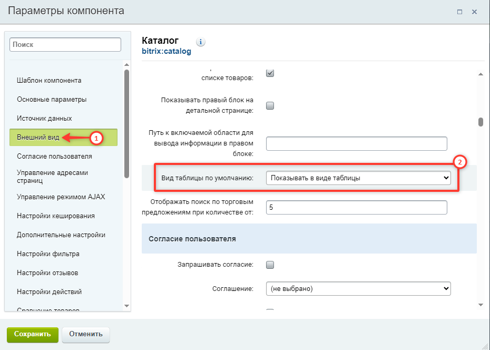This screenshot has height=350, width=490.
Task: Click the green Сохранить button
Action: 33,334
